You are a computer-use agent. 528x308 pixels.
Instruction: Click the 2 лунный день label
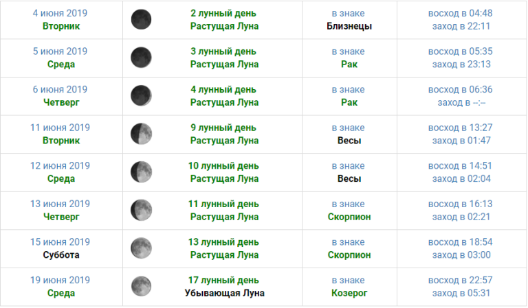(224, 13)
